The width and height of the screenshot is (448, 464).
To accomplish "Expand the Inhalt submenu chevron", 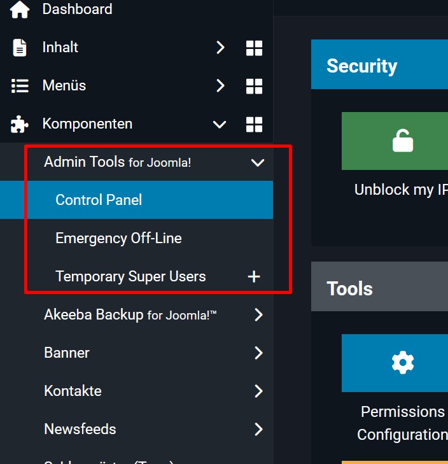I will click(x=220, y=48).
